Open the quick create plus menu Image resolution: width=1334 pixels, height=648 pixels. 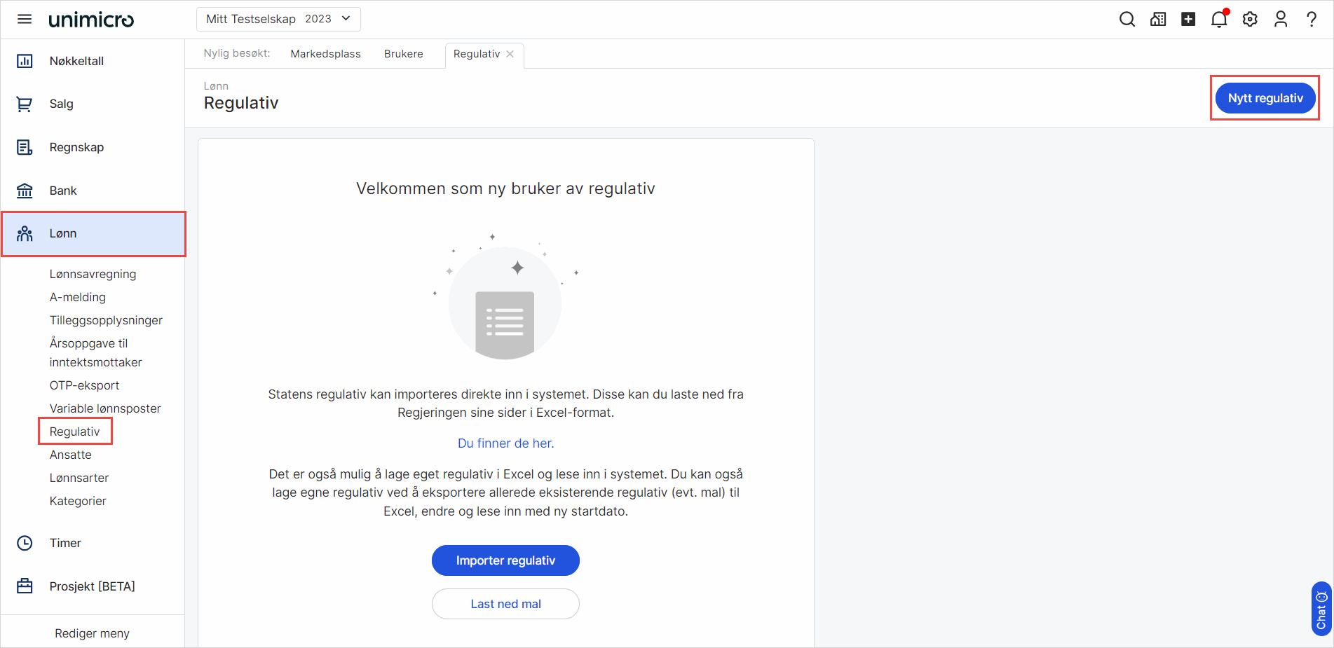pos(1189,19)
